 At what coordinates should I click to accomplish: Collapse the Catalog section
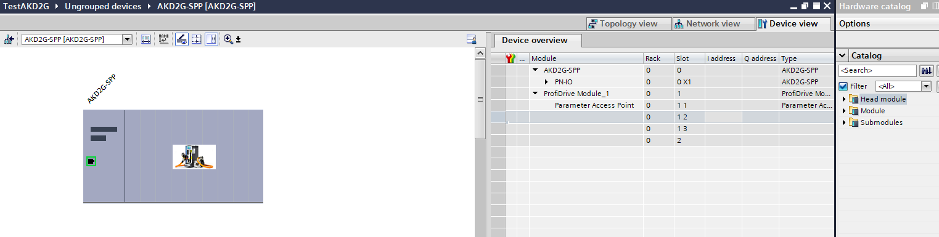843,55
